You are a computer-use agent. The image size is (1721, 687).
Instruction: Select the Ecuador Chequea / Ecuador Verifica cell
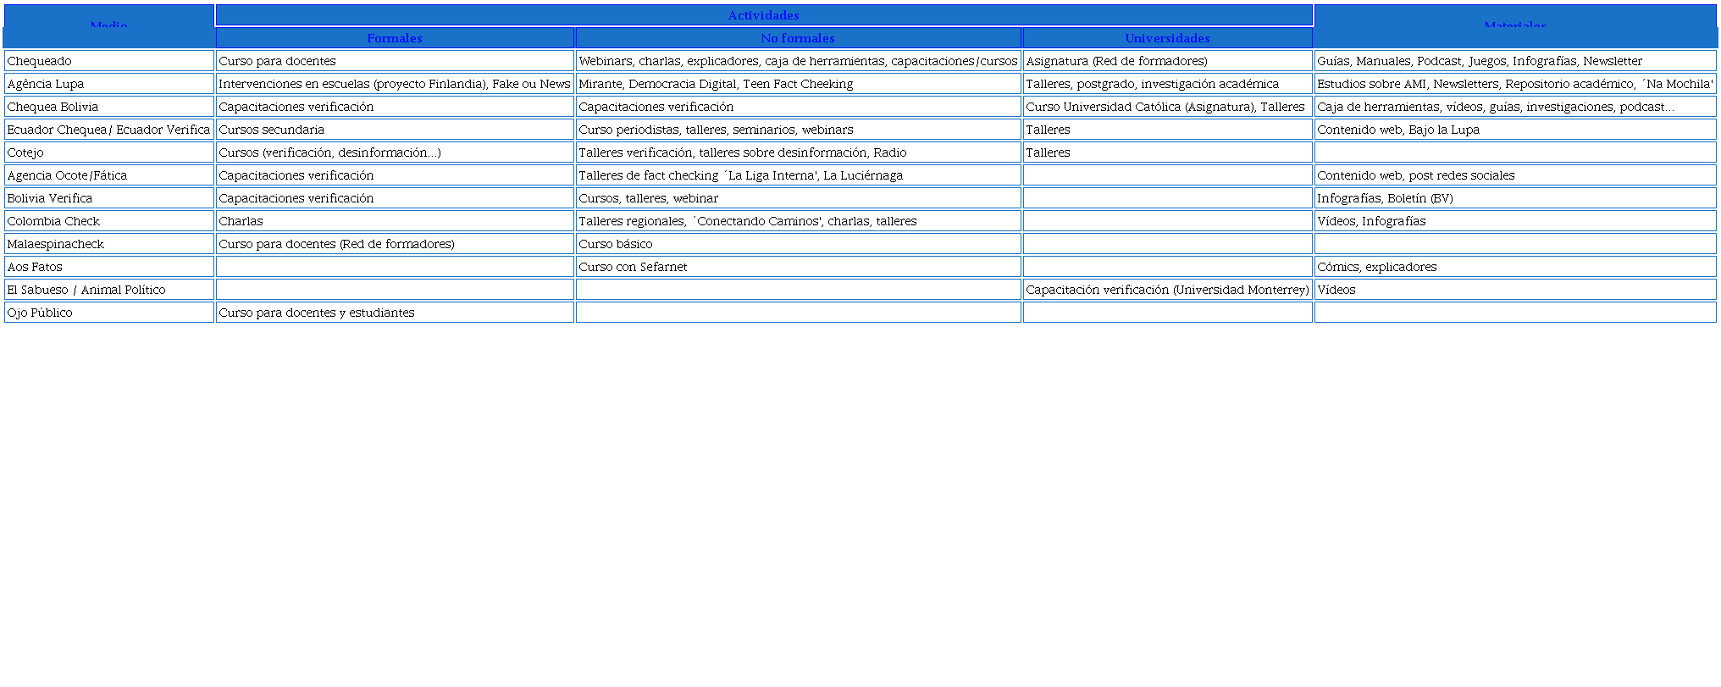(108, 130)
